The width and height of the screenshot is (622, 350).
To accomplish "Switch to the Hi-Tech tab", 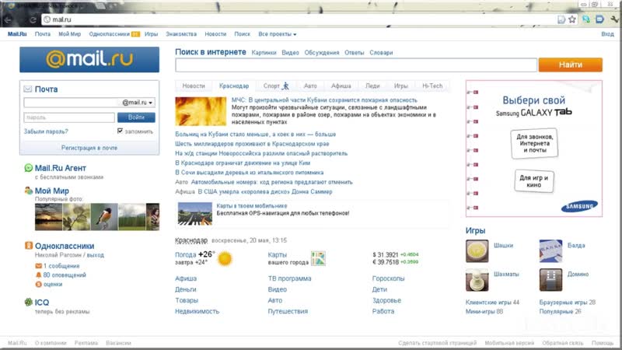I will click(x=432, y=86).
